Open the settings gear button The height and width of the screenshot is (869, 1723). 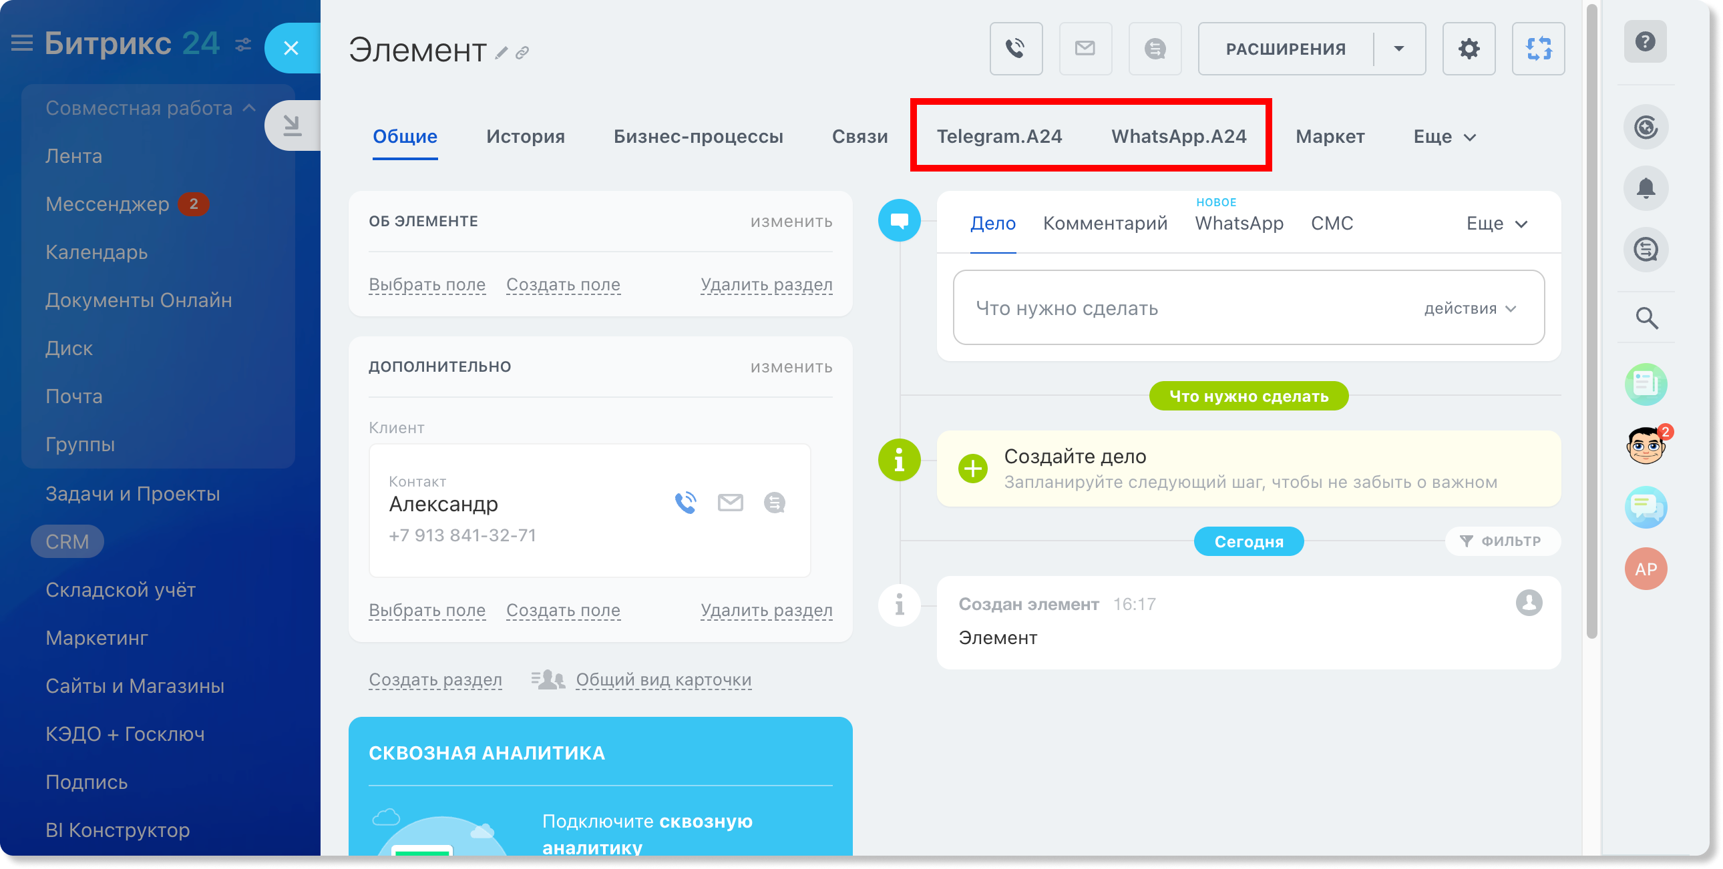pos(1468,49)
